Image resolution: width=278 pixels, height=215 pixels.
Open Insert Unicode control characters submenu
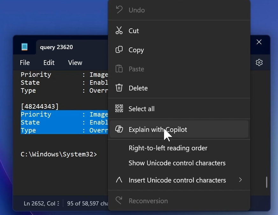[179, 180]
